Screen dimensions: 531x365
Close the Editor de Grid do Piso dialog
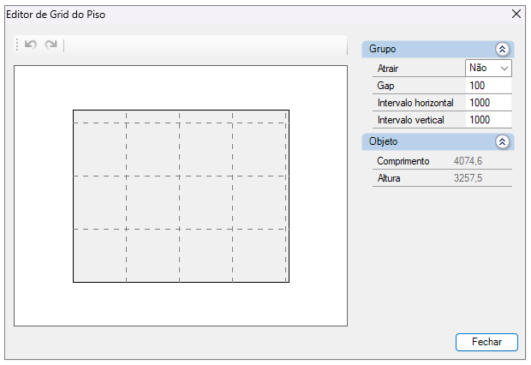[x=516, y=14]
